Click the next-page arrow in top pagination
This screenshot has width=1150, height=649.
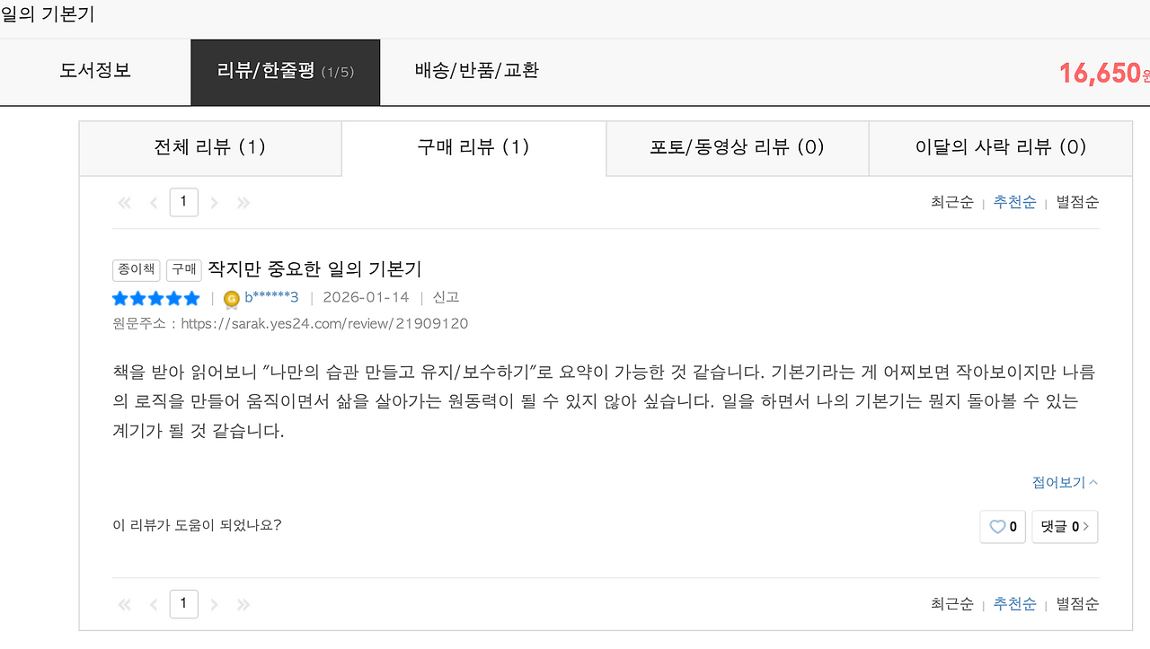(214, 202)
